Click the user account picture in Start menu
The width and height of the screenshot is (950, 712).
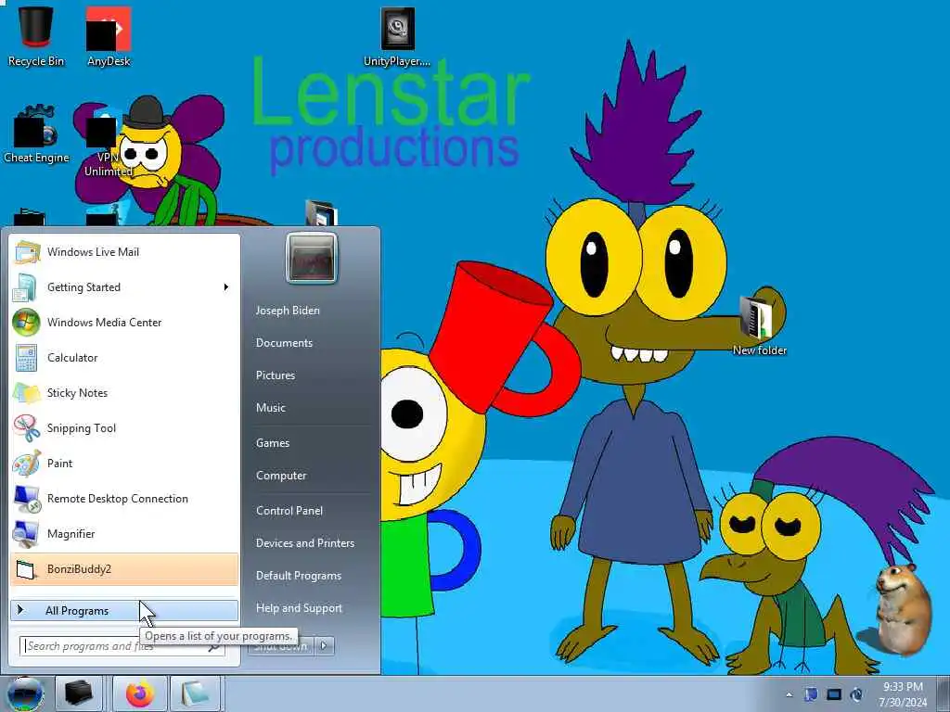[x=312, y=258]
